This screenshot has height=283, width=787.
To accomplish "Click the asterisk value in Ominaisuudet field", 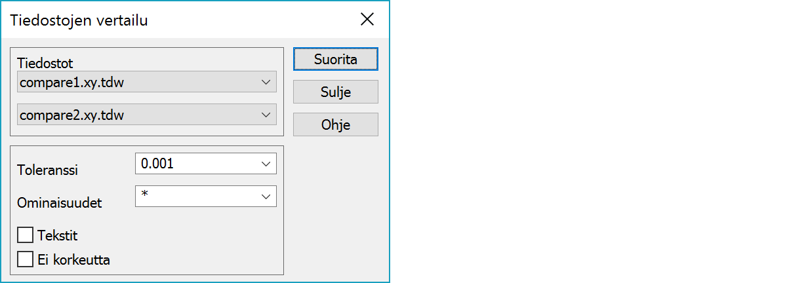I will tap(144, 195).
